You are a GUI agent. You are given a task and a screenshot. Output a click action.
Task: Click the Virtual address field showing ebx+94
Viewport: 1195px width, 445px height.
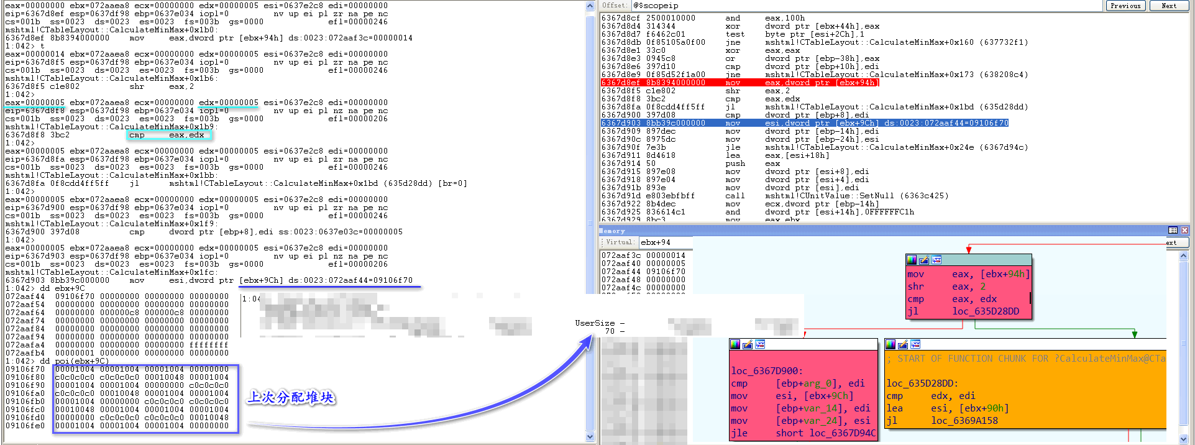[665, 242]
